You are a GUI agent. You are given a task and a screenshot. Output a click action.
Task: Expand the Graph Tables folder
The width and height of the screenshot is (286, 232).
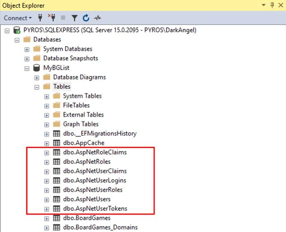tap(46, 125)
